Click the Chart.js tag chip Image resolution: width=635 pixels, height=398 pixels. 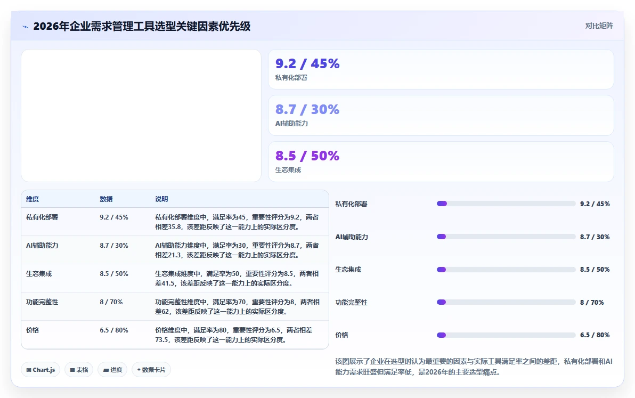tap(40, 370)
